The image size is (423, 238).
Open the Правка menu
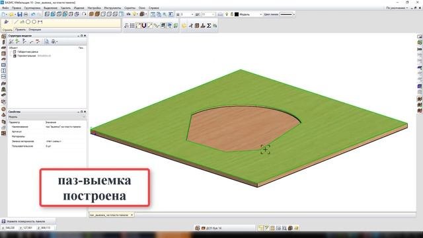click(x=17, y=8)
